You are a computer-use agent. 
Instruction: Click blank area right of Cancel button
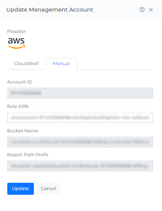[107, 189]
